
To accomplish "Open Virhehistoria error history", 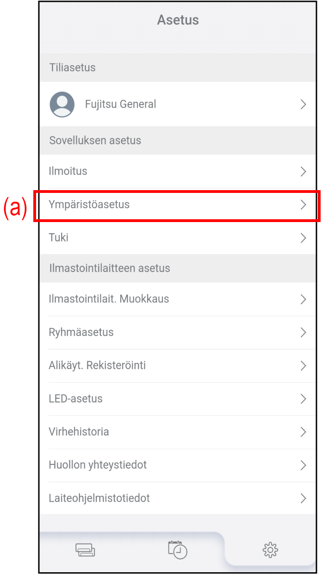I will 79,432.
